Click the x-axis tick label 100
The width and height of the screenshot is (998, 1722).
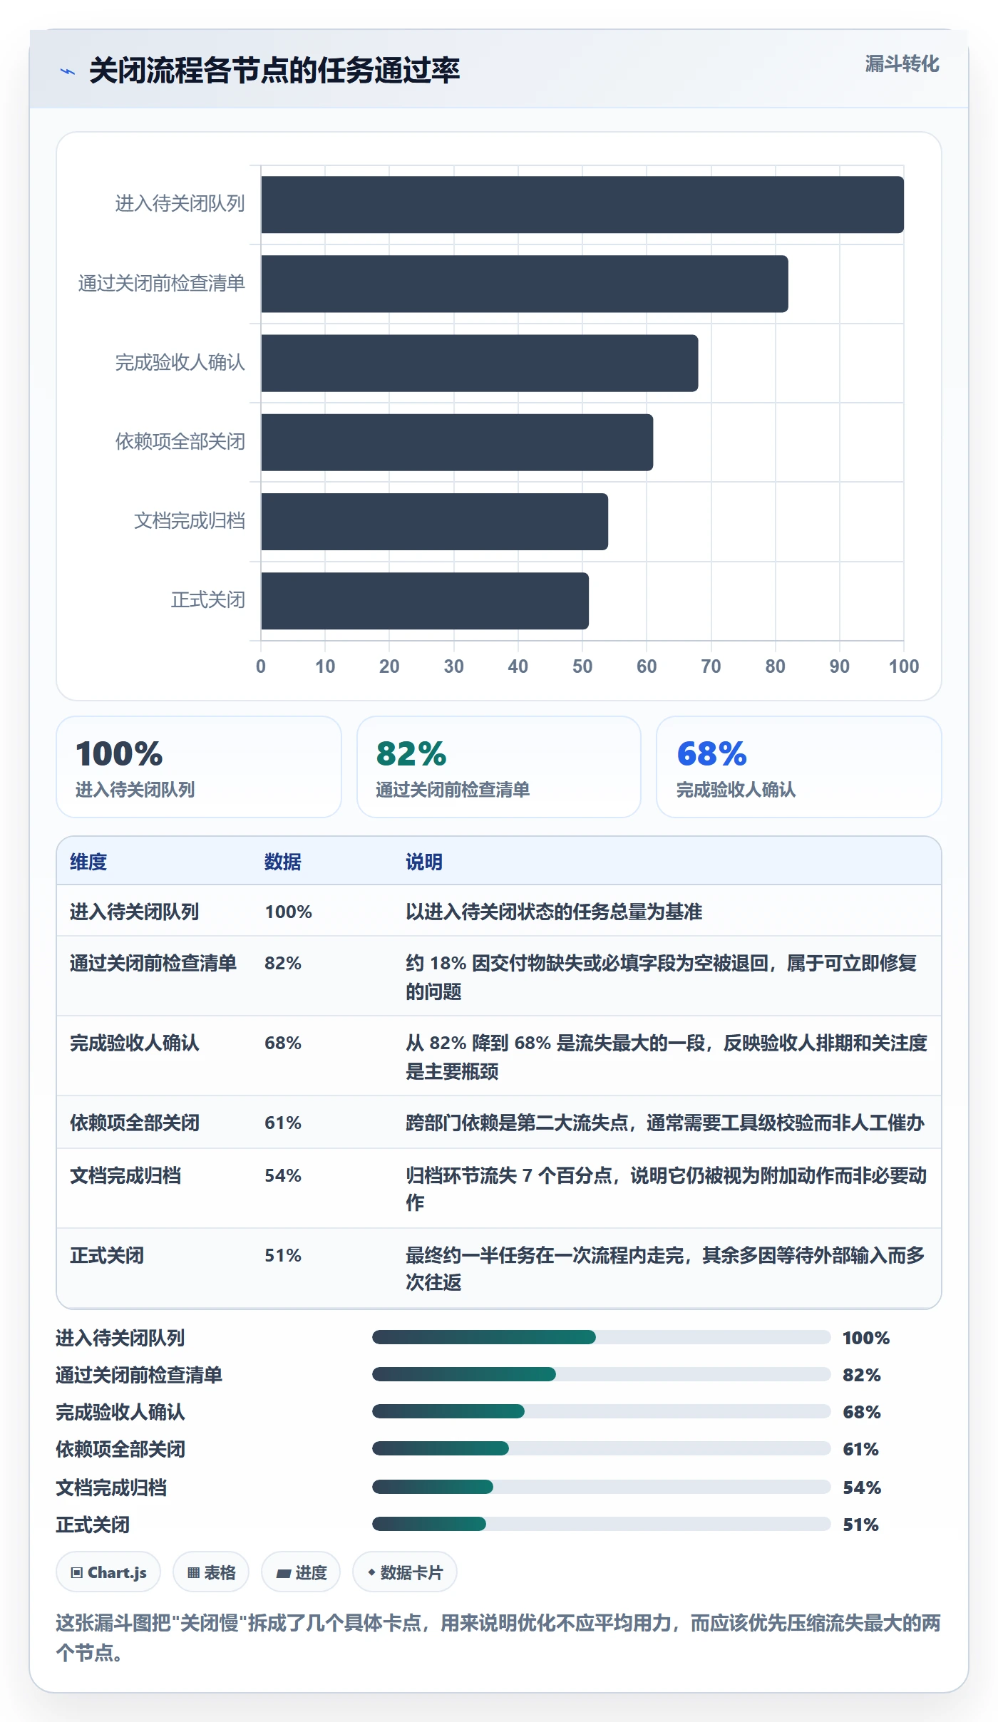[x=904, y=666]
